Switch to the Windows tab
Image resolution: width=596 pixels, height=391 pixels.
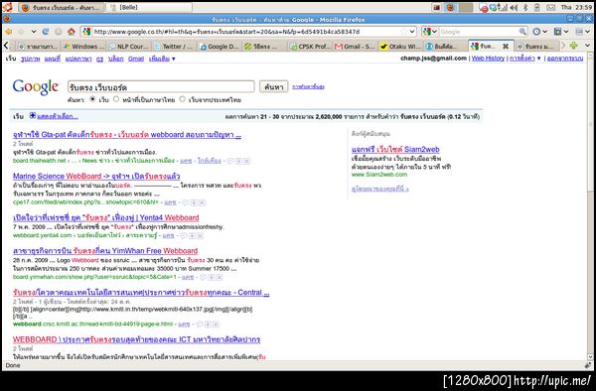point(83,47)
